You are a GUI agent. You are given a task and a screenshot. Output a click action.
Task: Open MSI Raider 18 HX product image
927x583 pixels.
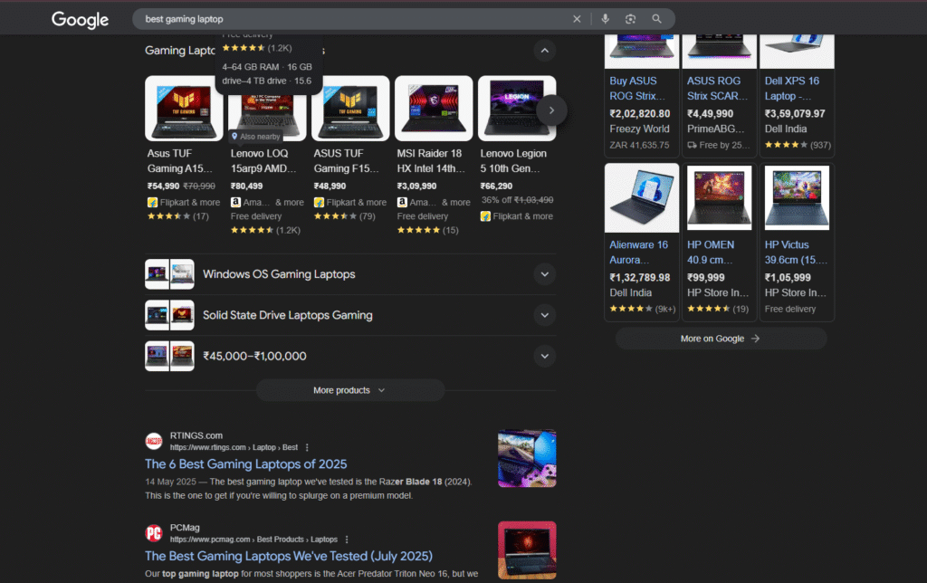click(x=434, y=109)
